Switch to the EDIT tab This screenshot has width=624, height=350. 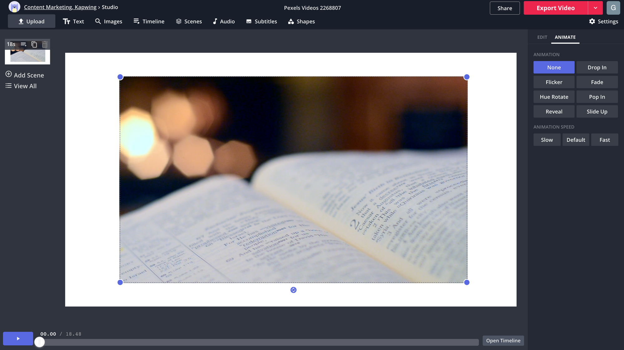click(x=542, y=37)
